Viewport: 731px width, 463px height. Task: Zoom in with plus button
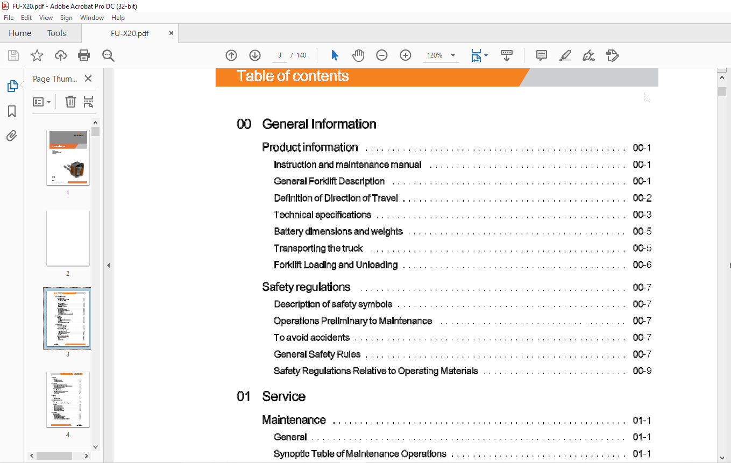(406, 55)
